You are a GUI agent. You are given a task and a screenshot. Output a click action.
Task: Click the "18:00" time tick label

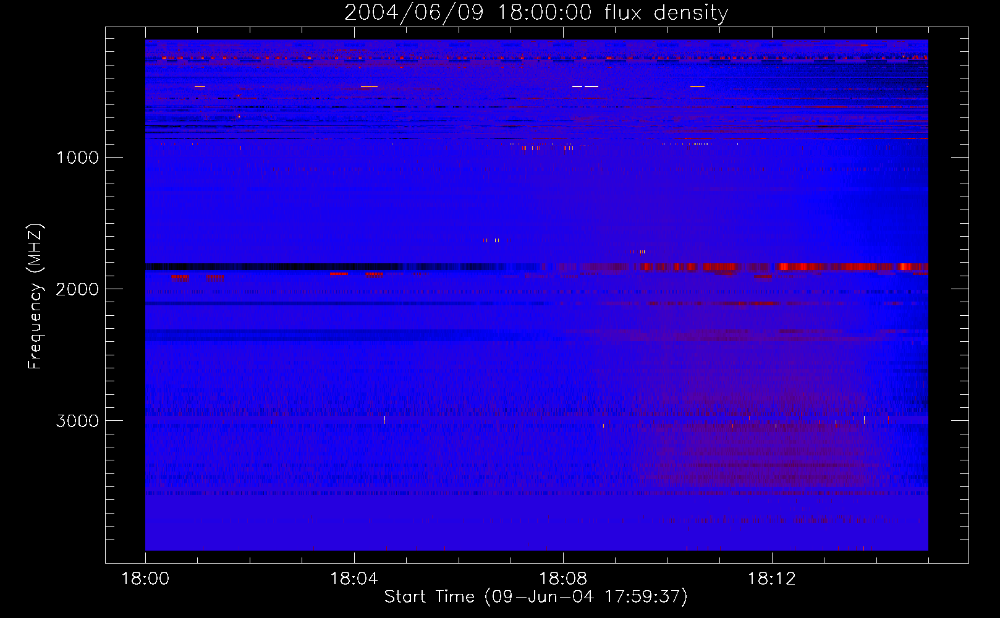coord(145,579)
